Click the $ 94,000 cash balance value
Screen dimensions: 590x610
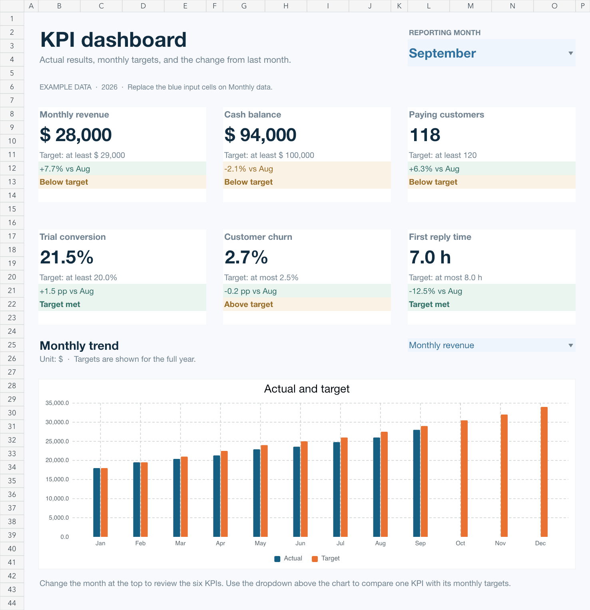(260, 135)
